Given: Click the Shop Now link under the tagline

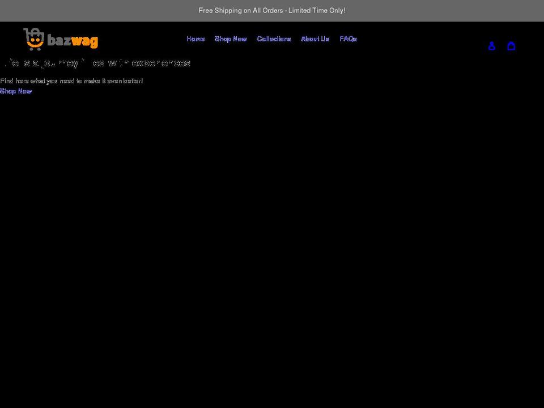Looking at the screenshot, I should (x=16, y=91).
